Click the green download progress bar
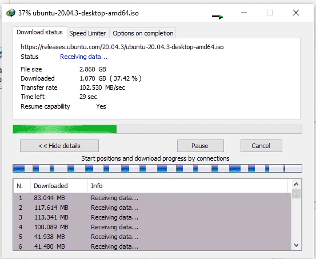 point(157,129)
